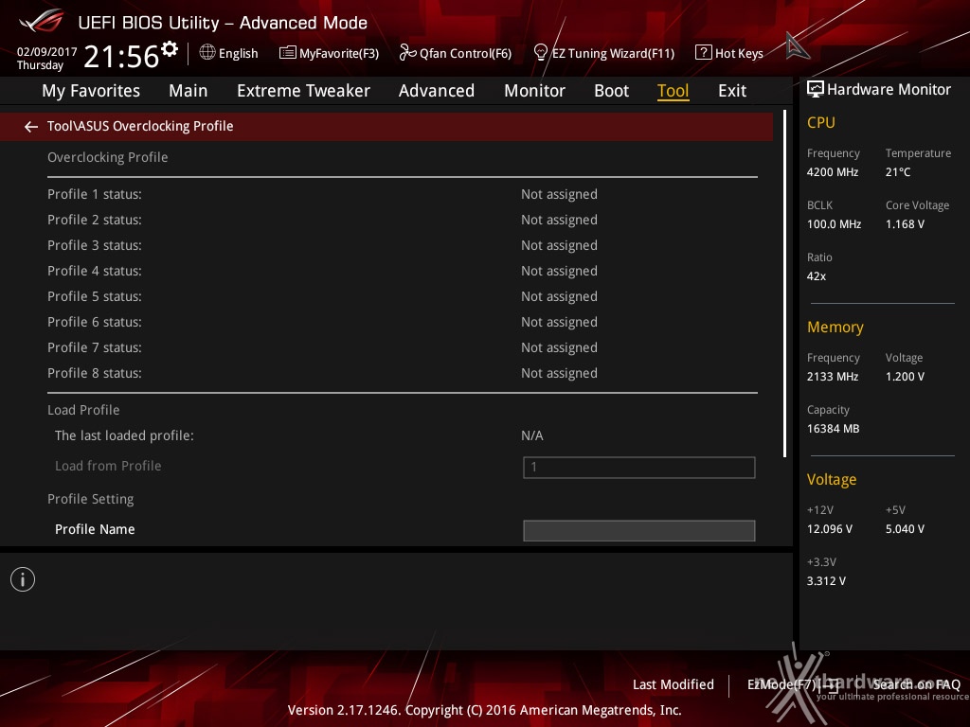Click the Qfan Control fan icon
Screen dimensions: 970x727
click(x=407, y=53)
